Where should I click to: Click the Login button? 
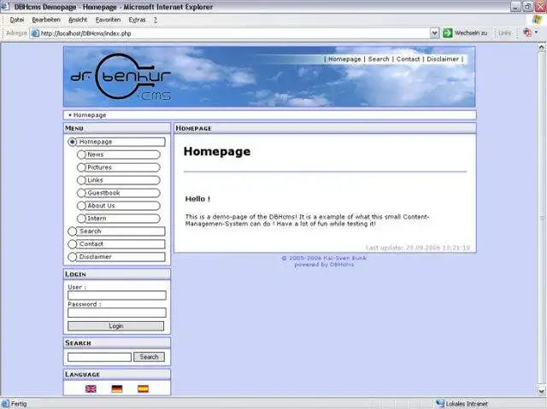[116, 326]
